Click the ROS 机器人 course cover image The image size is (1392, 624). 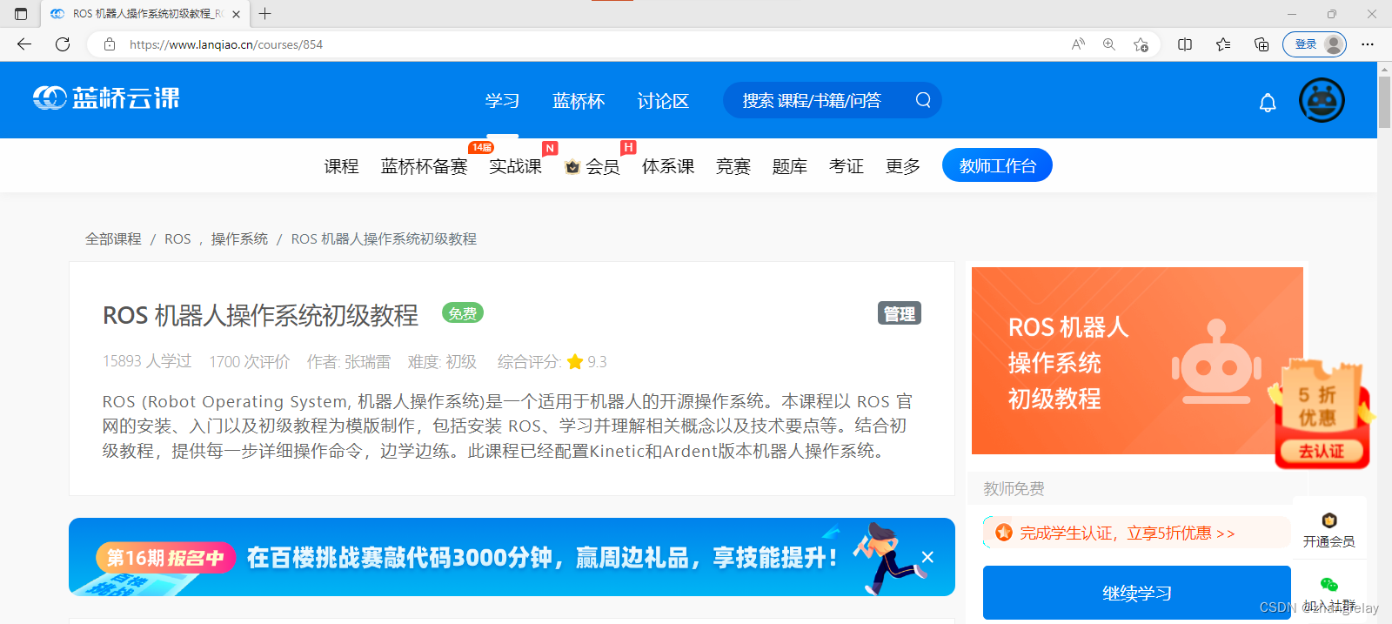(x=1137, y=360)
